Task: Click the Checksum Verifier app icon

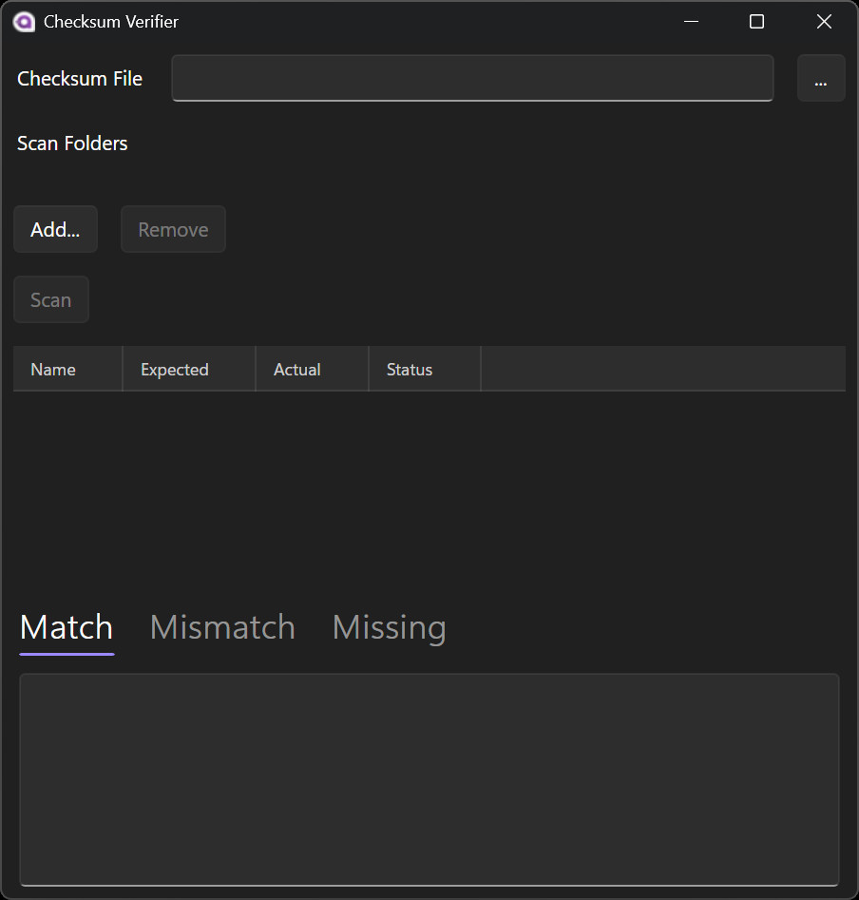Action: 25,22
